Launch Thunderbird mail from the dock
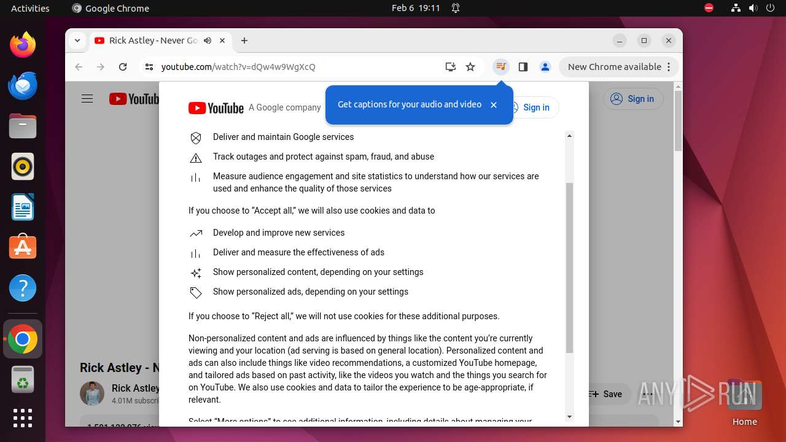 [x=23, y=85]
